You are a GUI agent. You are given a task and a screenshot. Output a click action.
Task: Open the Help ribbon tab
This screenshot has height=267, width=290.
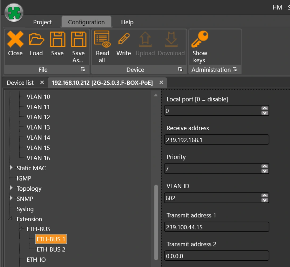click(x=127, y=22)
